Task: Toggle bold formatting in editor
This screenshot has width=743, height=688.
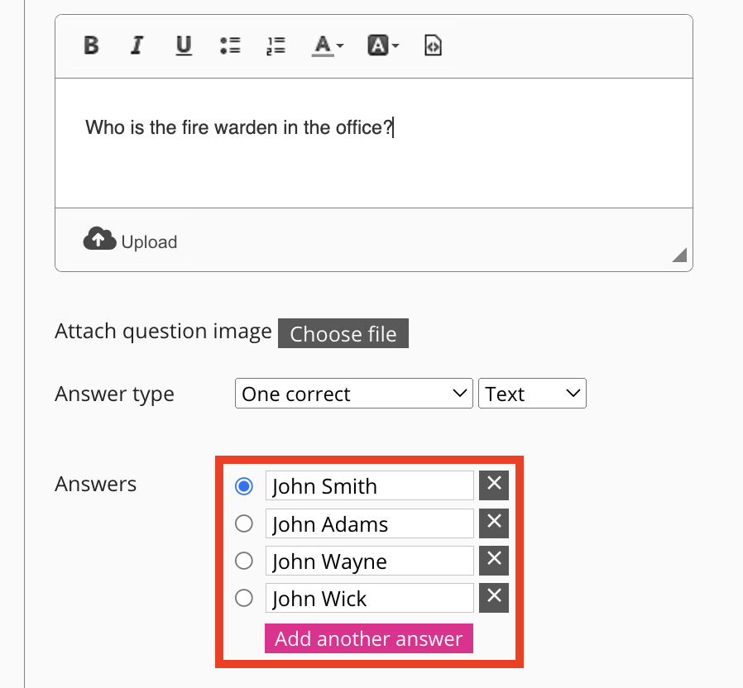Action: 92,45
